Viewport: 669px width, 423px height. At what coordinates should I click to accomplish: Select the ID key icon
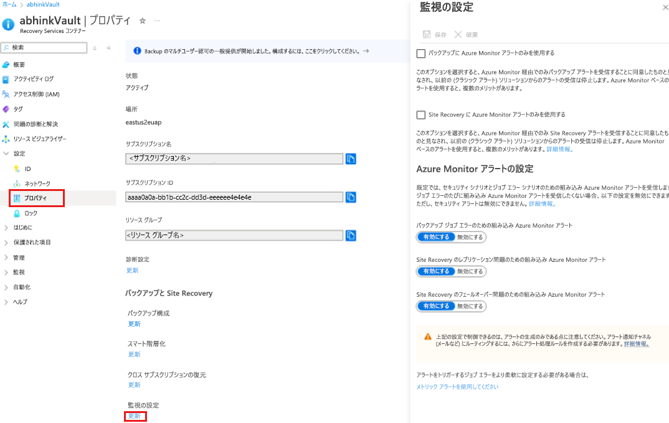[x=17, y=169]
